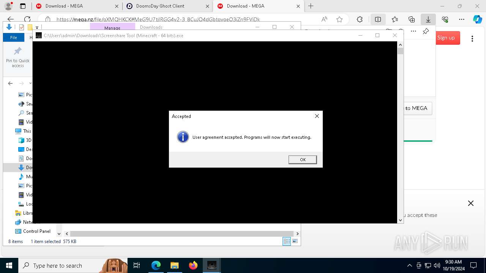Viewport: 486px width, 273px height.
Task: Open quick access toolbar dropdown in Explorer
Action: pos(37,27)
